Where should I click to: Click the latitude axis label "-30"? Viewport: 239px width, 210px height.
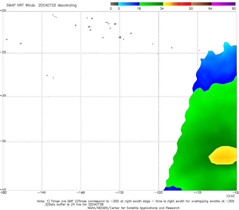click(x=3, y=95)
